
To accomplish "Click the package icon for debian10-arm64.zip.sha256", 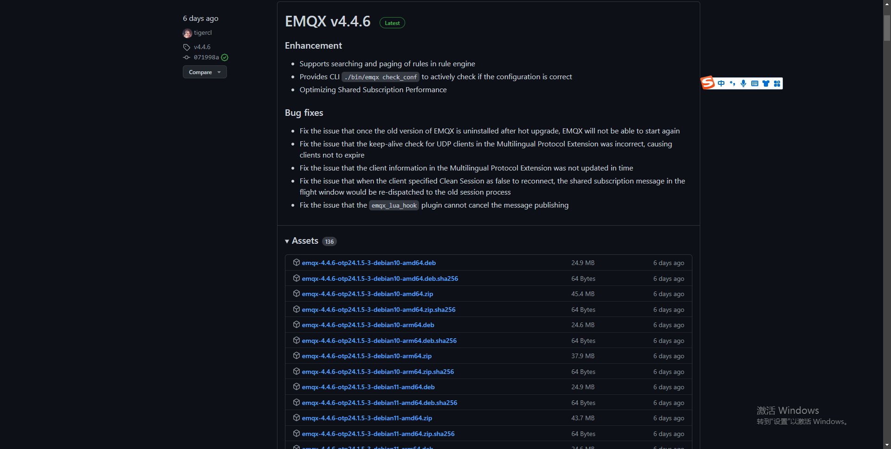I will pyautogui.click(x=297, y=371).
